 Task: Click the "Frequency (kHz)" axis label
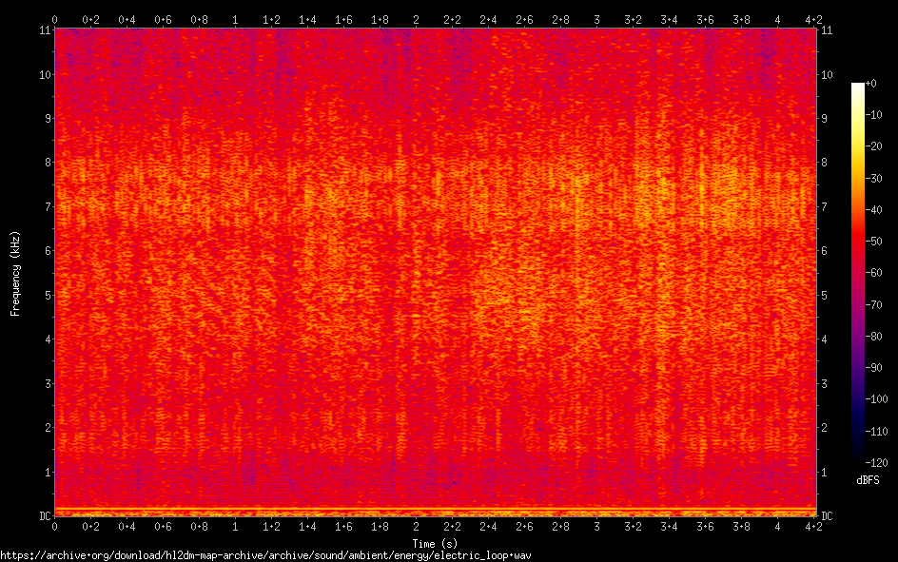(15, 273)
